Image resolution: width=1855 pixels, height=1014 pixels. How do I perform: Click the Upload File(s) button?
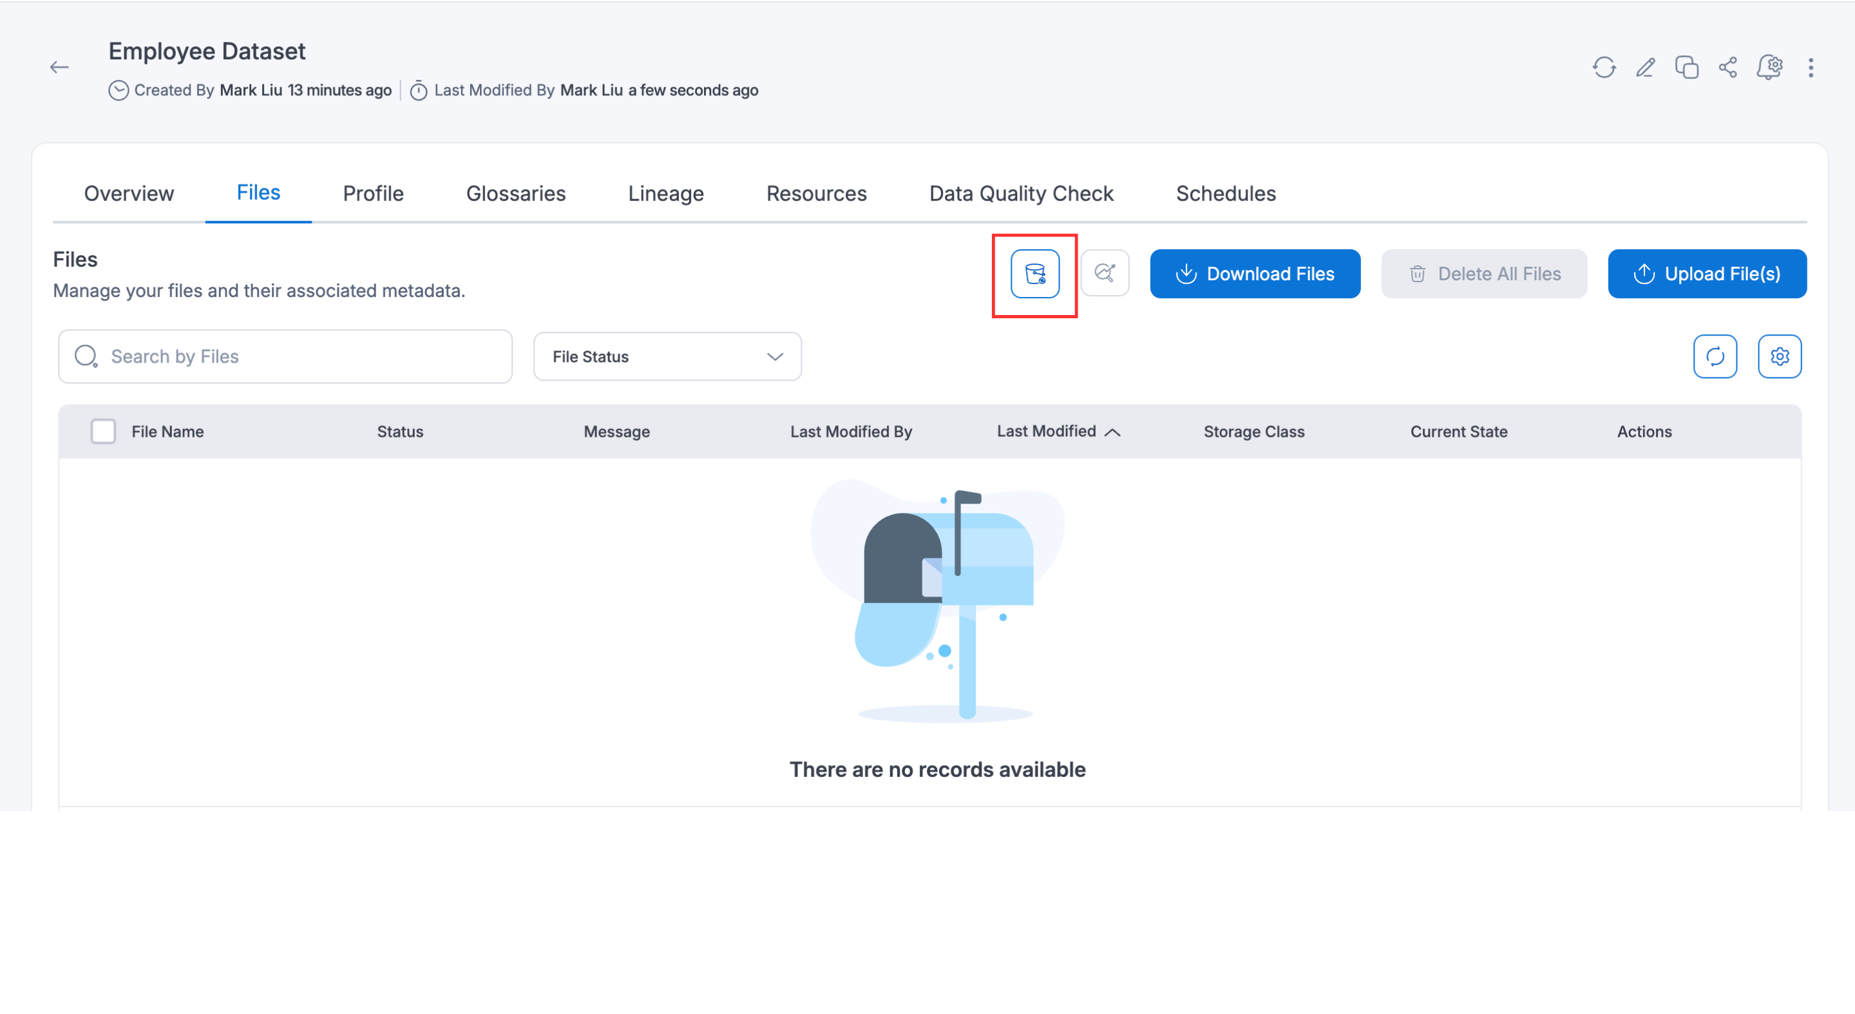1707,274
